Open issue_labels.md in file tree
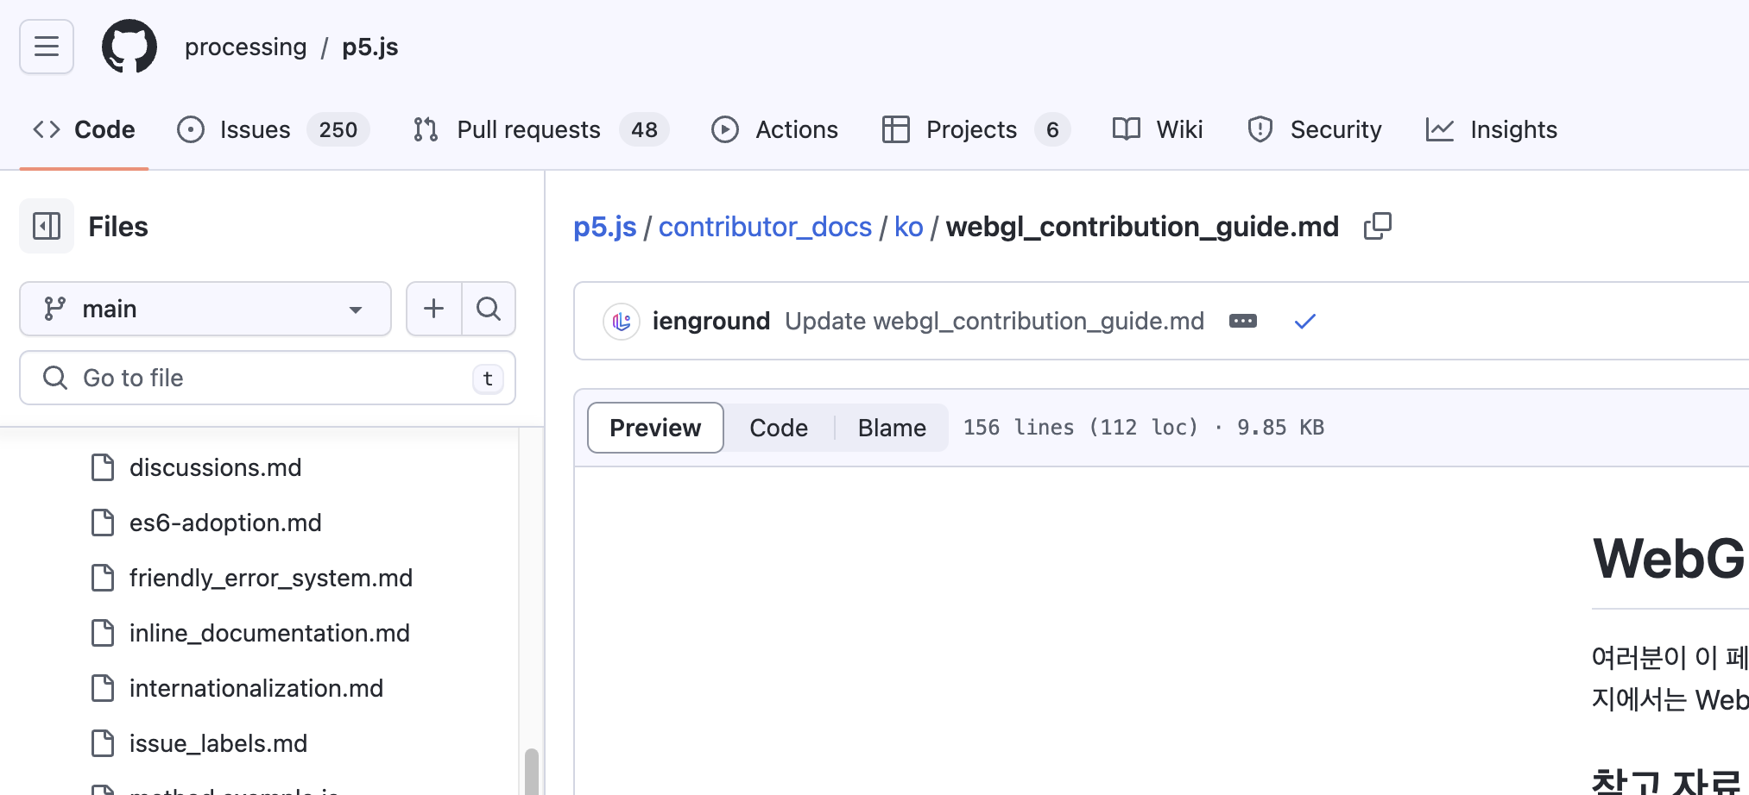 click(x=218, y=743)
